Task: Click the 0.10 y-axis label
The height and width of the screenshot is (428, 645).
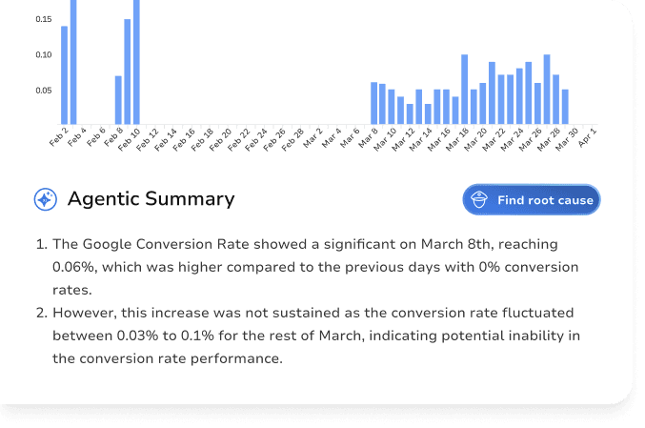Action: 44,54
